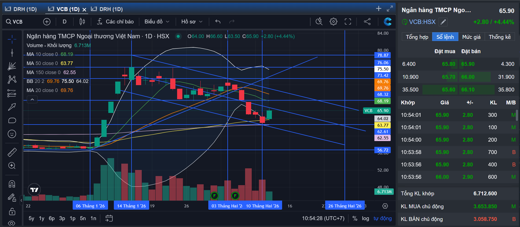
Task: Redo the chart action
Action: tap(232, 21)
